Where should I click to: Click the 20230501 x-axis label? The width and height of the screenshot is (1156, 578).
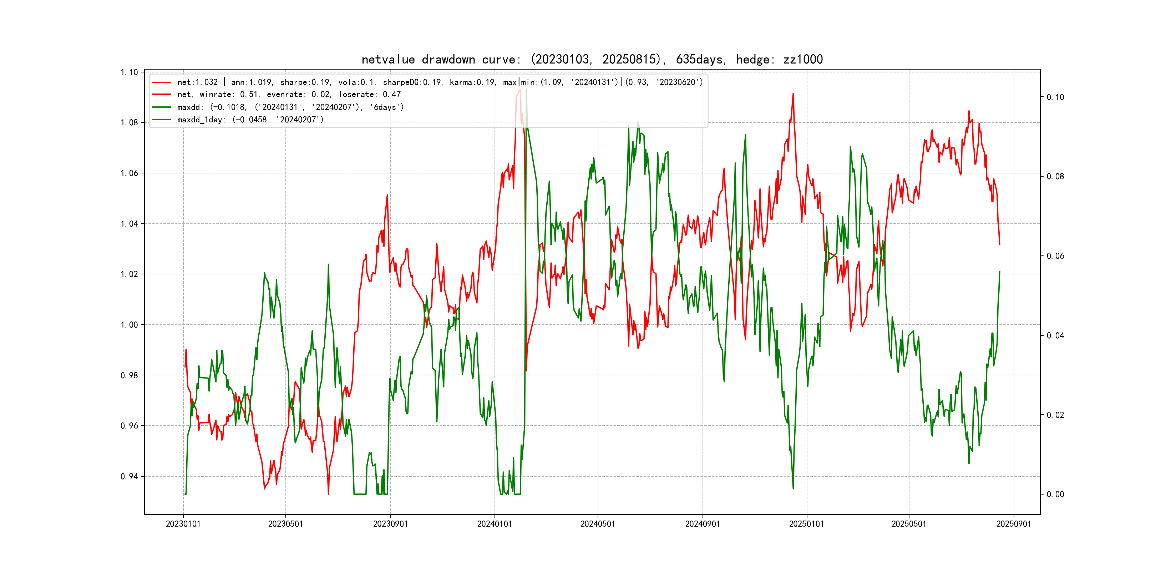(285, 524)
